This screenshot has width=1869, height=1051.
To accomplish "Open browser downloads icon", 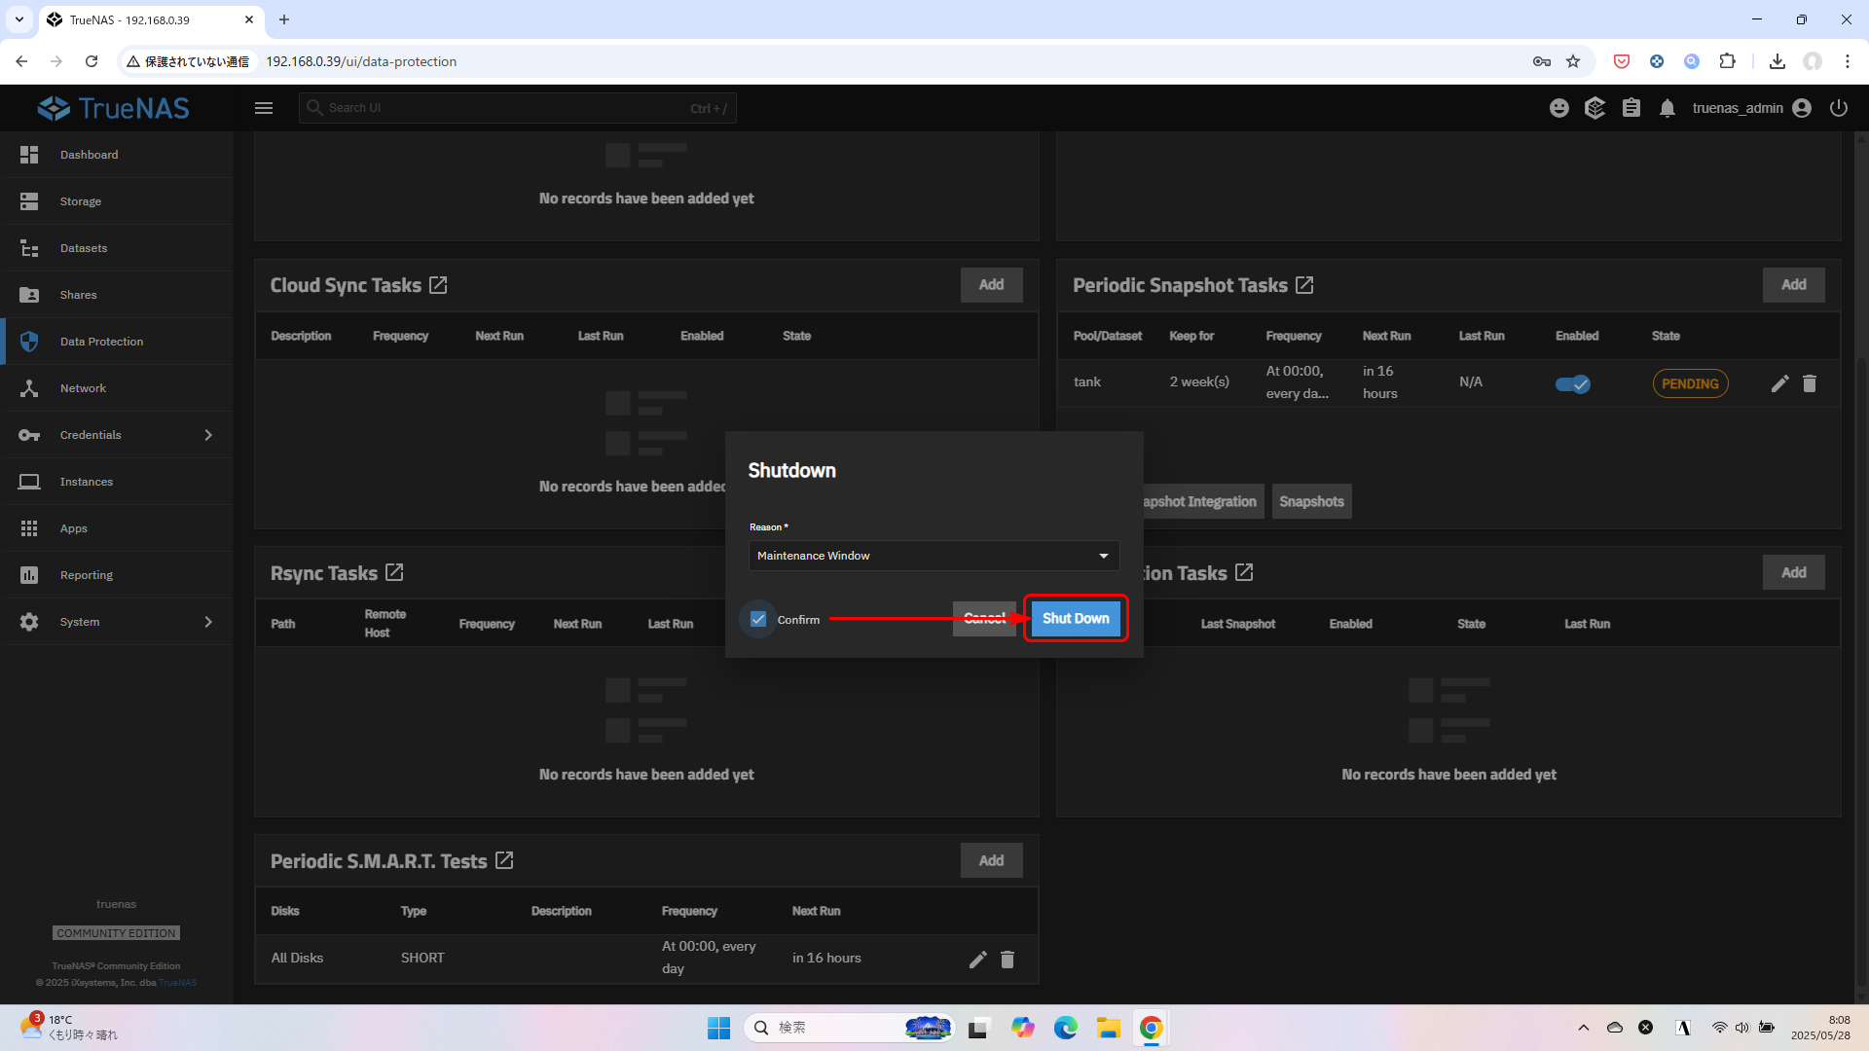I will 1777,61.
